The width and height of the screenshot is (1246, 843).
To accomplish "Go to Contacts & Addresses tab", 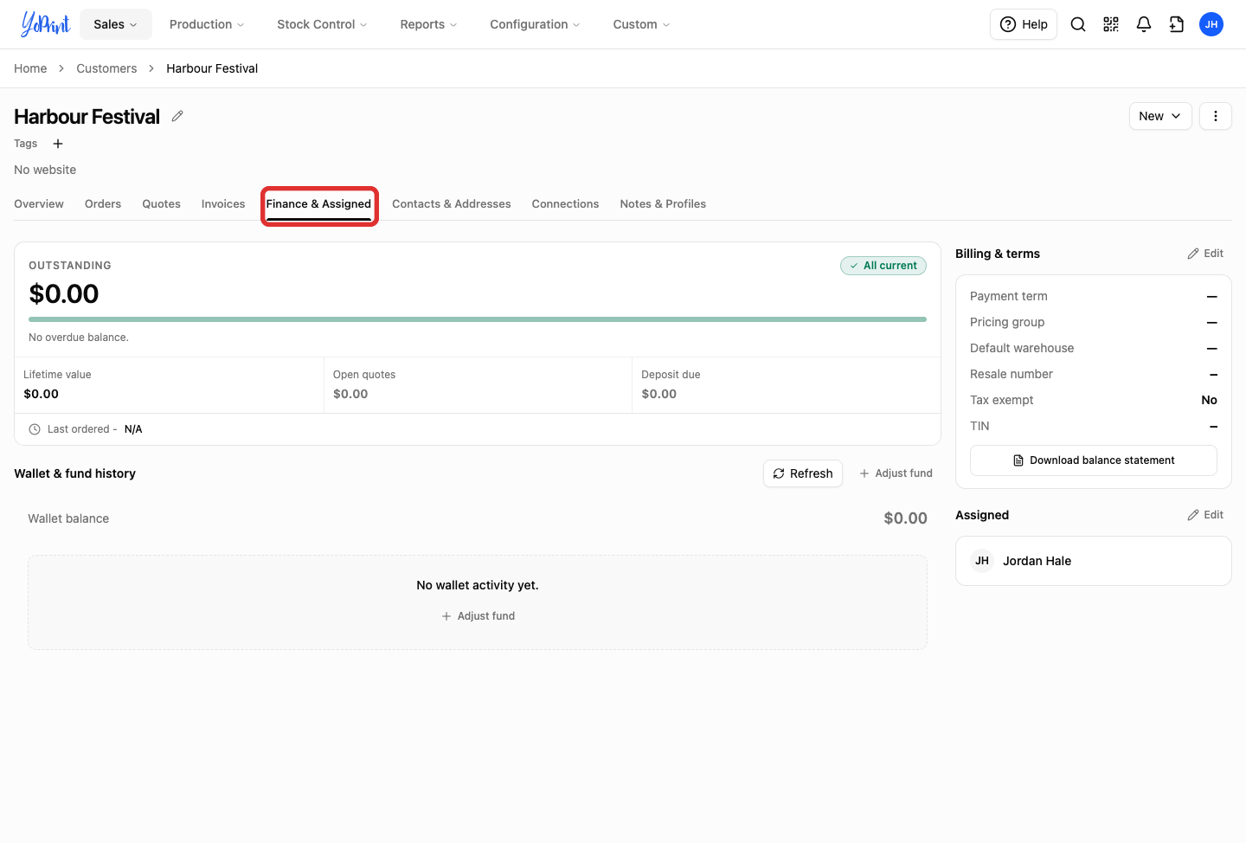I will click(x=452, y=204).
